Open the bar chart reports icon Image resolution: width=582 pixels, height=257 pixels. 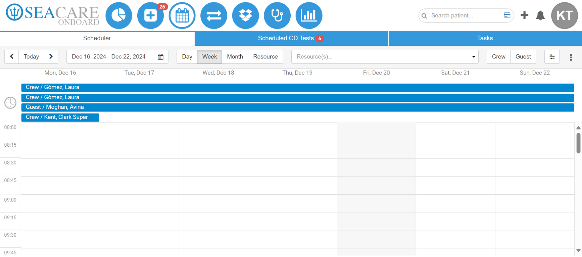[x=309, y=15]
